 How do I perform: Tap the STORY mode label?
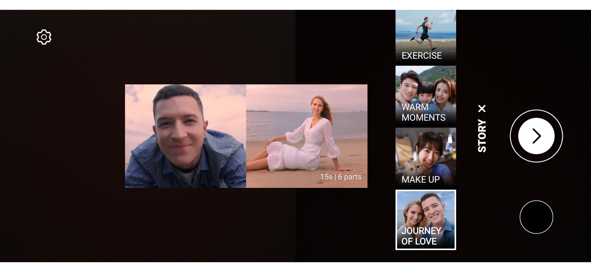pos(482,136)
